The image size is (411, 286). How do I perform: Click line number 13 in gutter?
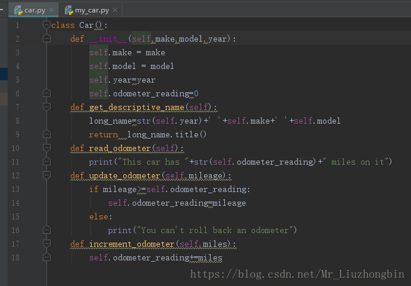point(15,189)
